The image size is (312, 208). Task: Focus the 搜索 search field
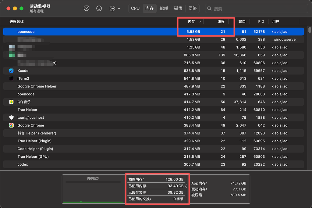(x=257, y=9)
